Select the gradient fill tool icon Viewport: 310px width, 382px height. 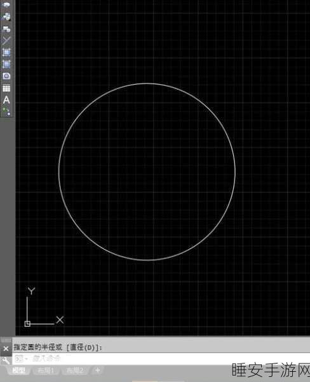click(x=6, y=64)
